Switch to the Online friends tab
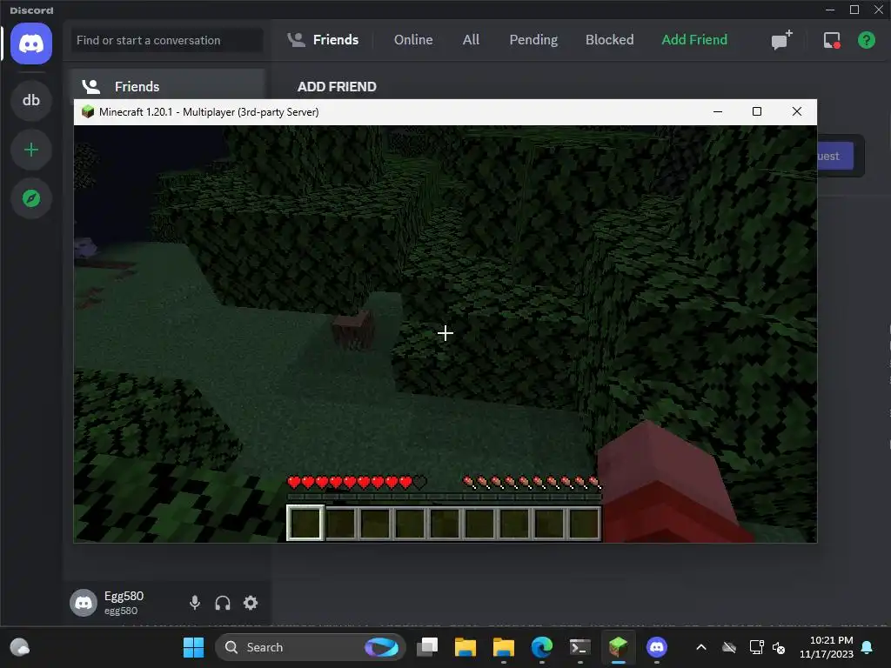This screenshot has width=891, height=668. [413, 40]
